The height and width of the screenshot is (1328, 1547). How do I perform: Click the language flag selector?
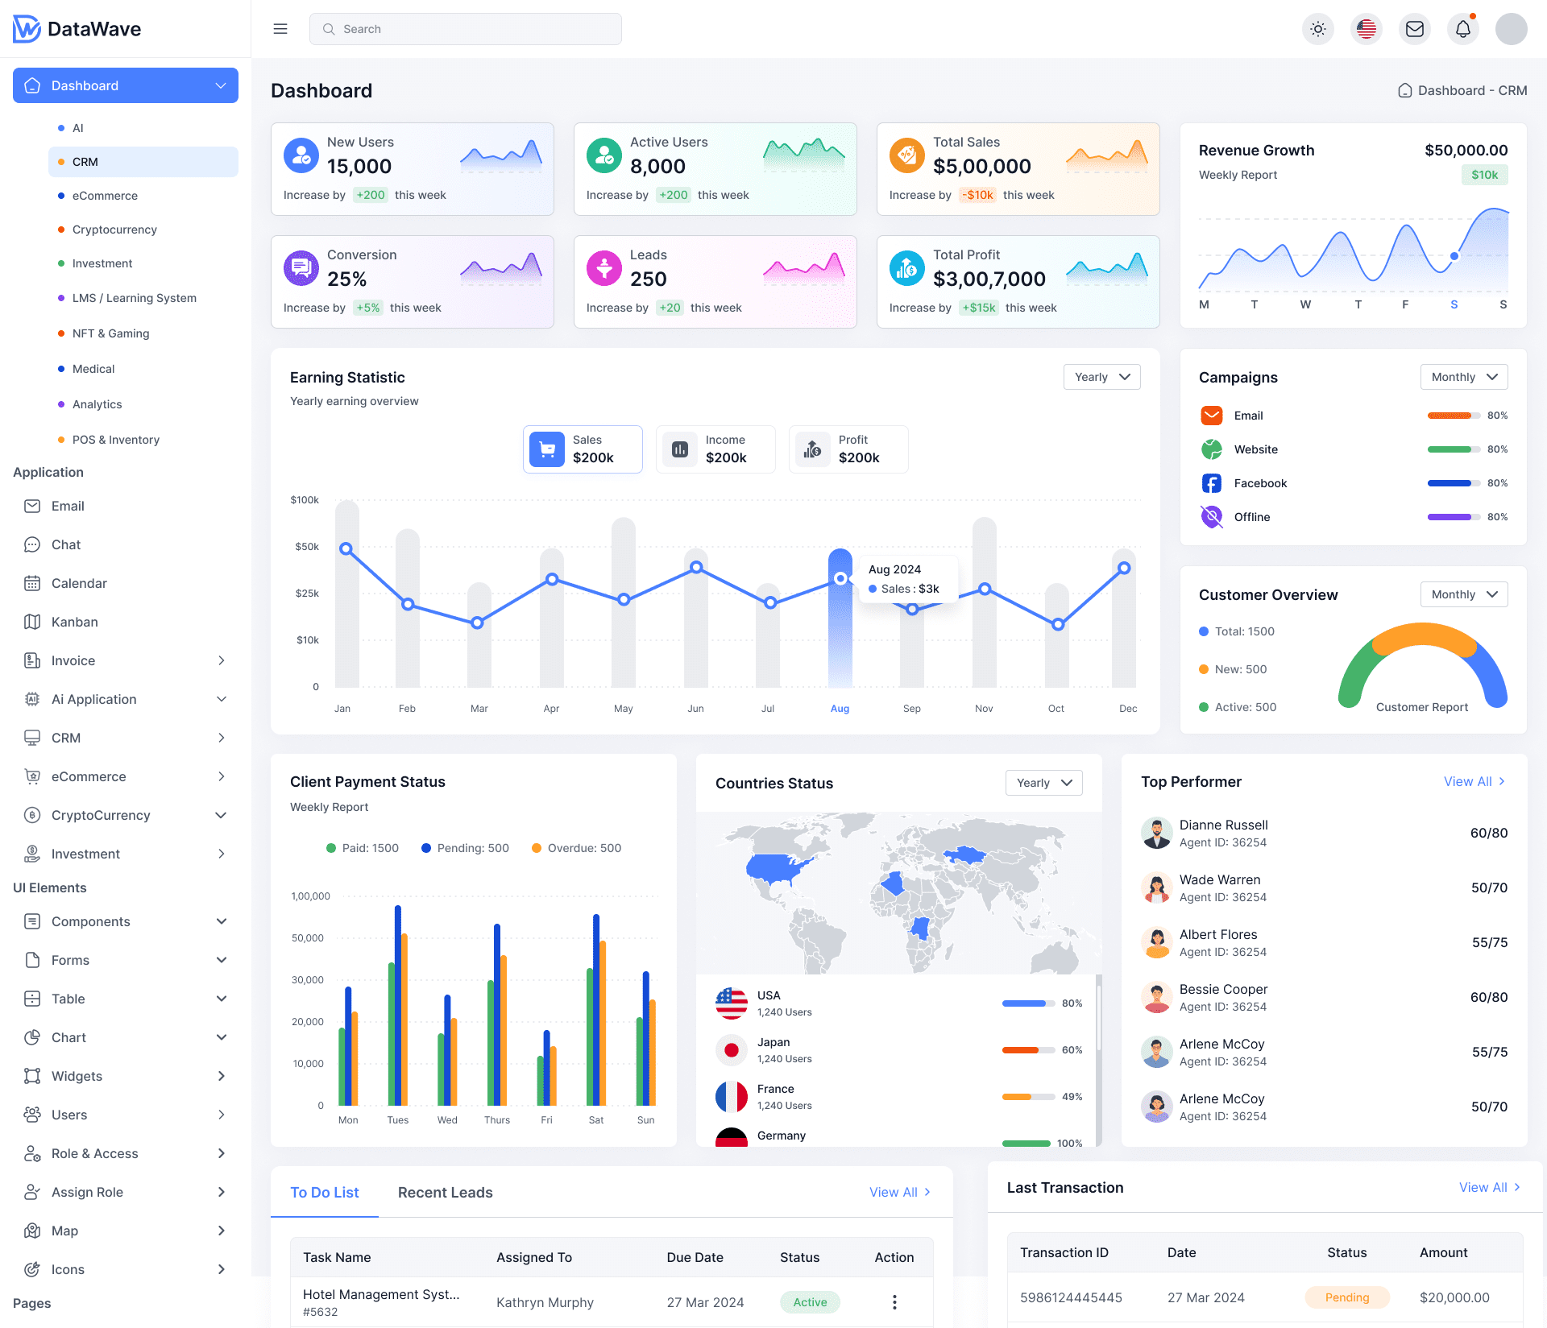pos(1366,28)
